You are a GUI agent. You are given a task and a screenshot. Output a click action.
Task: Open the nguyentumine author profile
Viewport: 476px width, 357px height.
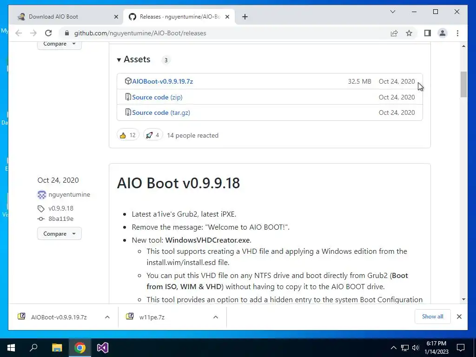click(x=69, y=195)
